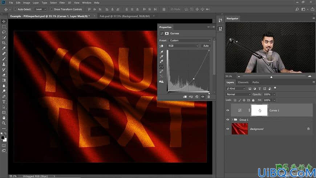Click the Auto button in Curves
This screenshot has width=316, height=178.
pos(206,46)
